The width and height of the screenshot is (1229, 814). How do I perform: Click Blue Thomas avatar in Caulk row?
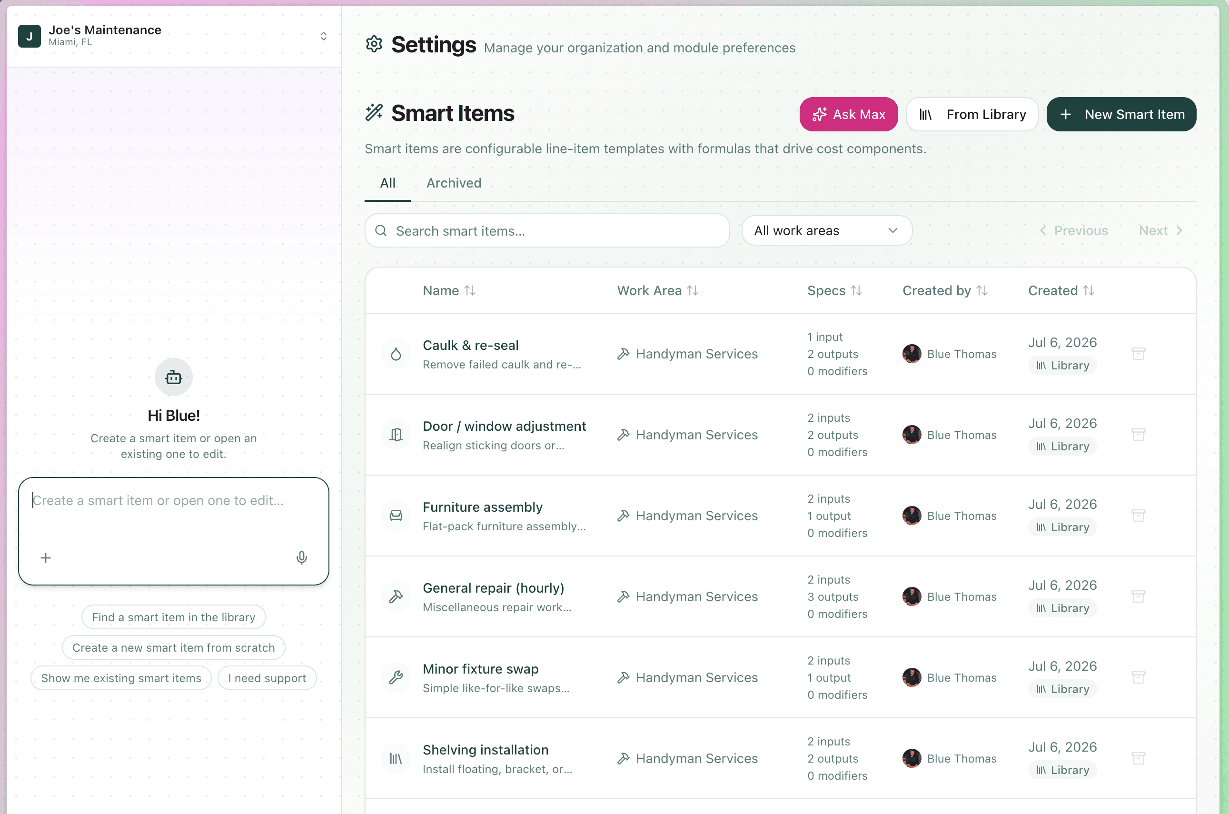[912, 354]
